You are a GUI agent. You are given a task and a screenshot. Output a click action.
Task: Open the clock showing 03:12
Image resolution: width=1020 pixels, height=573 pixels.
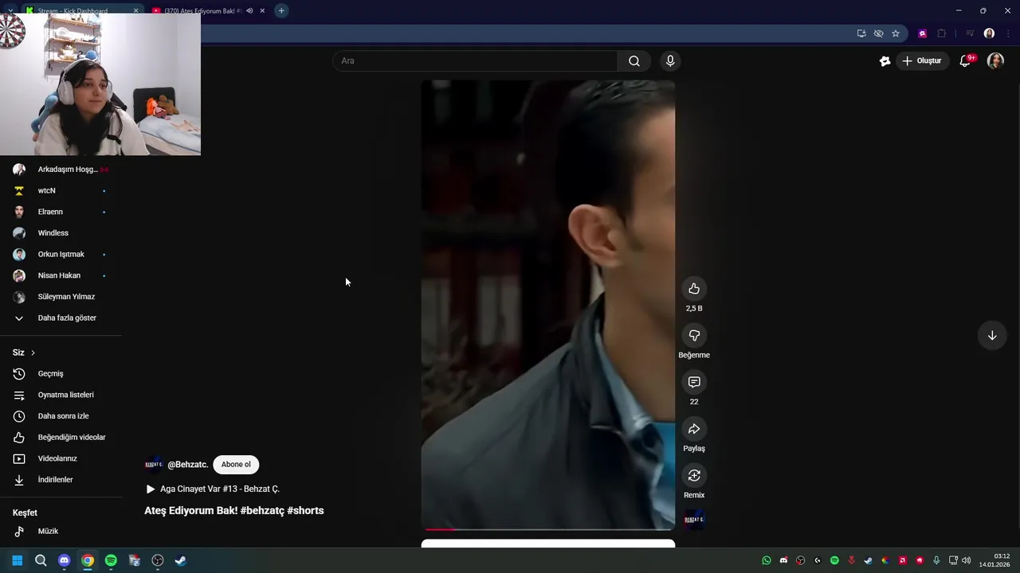point(994,560)
